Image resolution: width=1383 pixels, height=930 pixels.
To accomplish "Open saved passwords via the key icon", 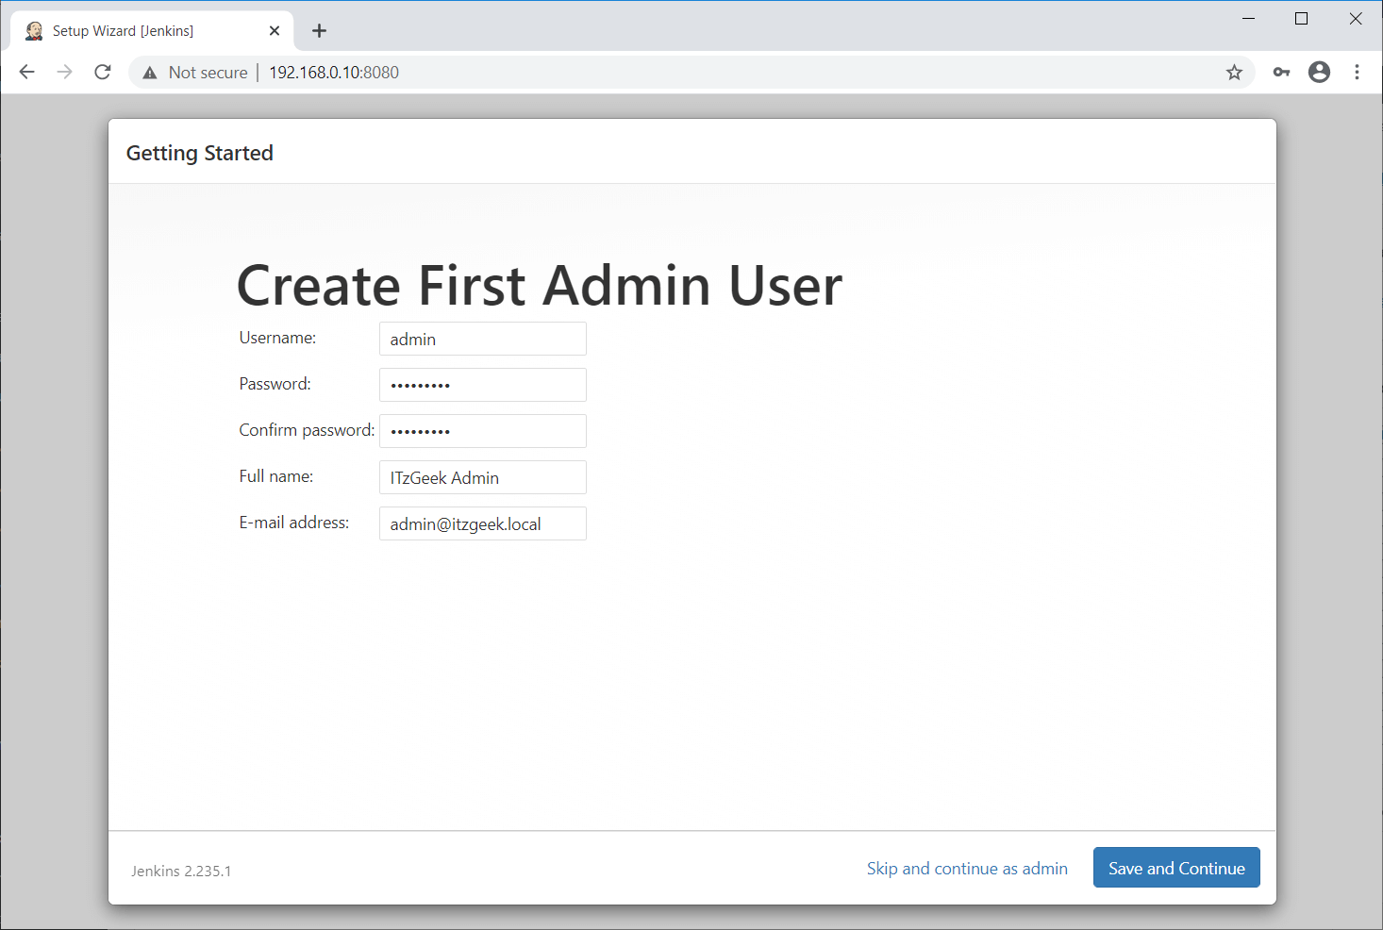I will [1281, 73].
